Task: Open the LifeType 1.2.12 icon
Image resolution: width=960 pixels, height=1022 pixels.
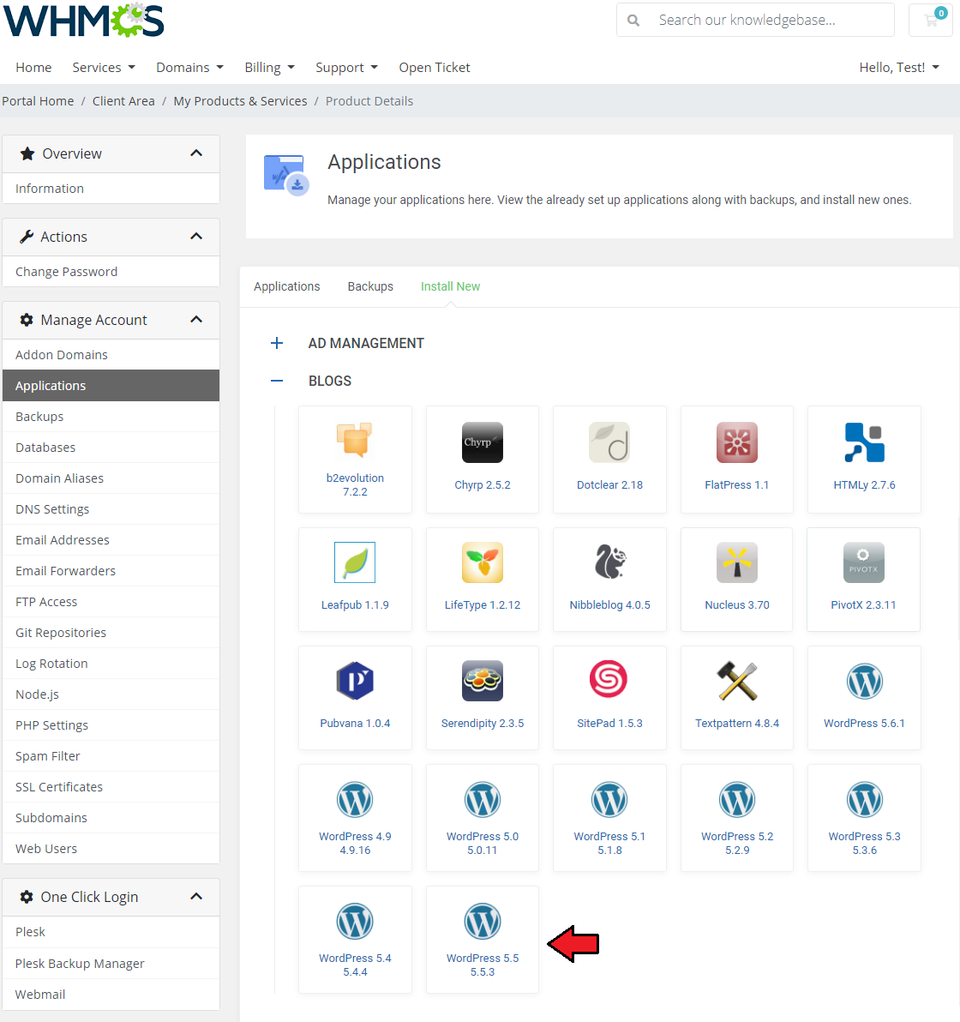Action: 483,562
